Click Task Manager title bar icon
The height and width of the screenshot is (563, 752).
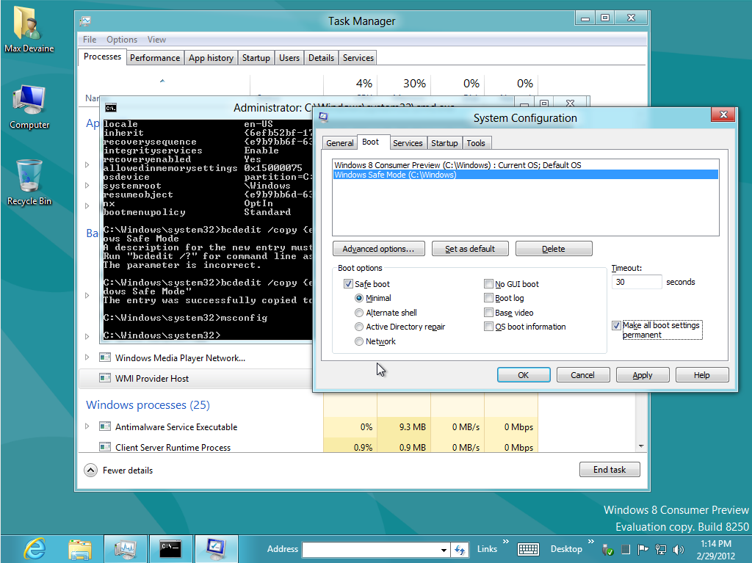[85, 21]
